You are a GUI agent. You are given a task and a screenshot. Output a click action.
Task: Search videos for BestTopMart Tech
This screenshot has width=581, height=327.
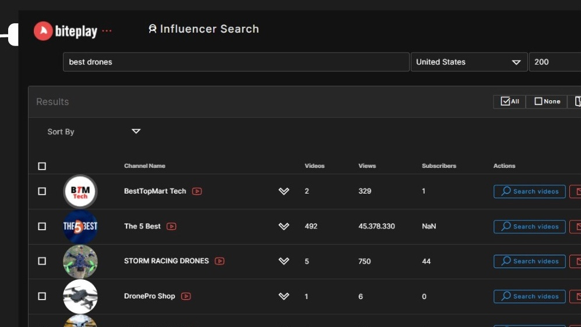tap(530, 191)
